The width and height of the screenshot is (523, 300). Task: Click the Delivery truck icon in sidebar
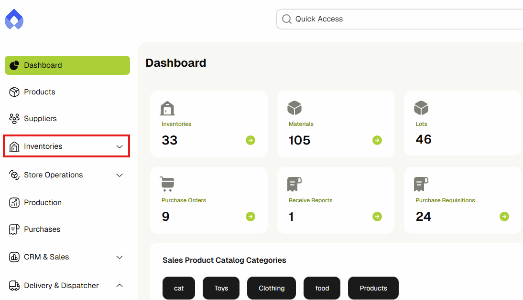[14, 286]
